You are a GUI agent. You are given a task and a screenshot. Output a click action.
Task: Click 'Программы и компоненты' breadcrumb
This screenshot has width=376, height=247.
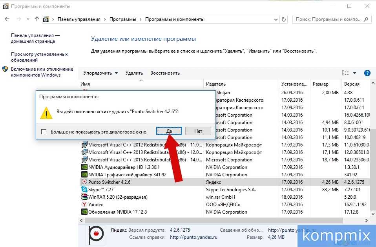pos(175,19)
